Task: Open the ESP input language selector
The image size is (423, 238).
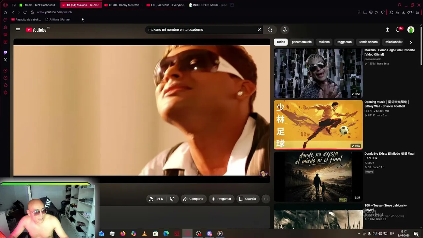Action: click(392, 234)
